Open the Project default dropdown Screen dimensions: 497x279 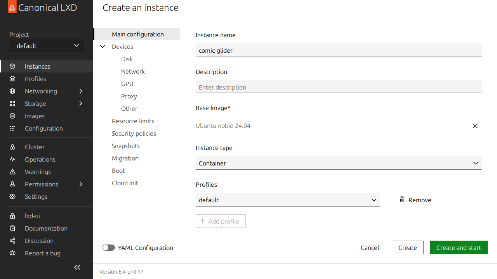(47, 46)
